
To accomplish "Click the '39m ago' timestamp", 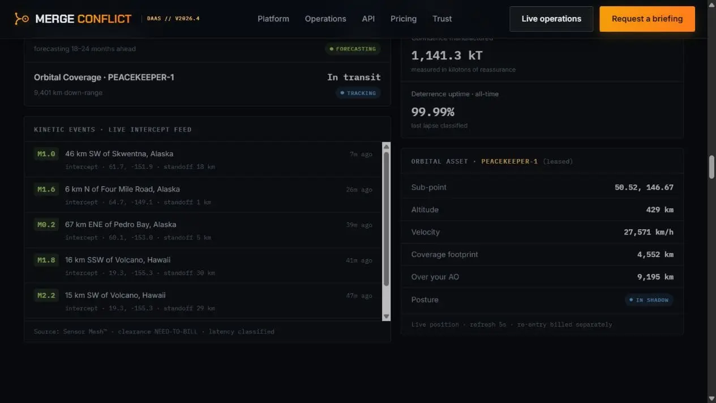I will click(x=359, y=225).
